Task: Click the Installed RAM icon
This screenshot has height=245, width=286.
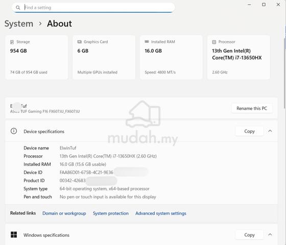Action: tap(147, 42)
